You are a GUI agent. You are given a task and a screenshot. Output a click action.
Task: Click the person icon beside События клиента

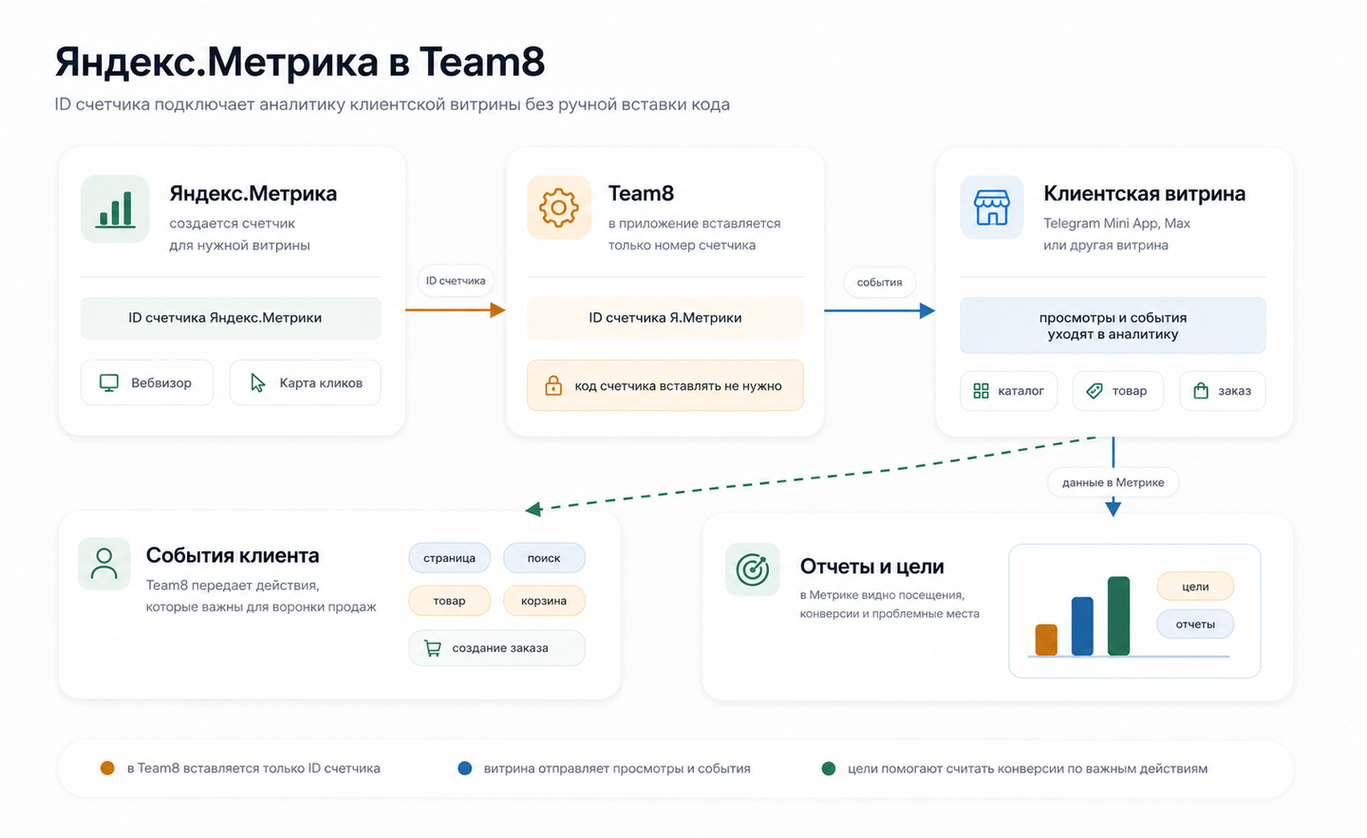coord(104,563)
